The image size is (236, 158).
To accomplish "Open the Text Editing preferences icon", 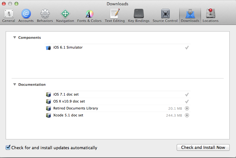I will pyautogui.click(x=115, y=13).
